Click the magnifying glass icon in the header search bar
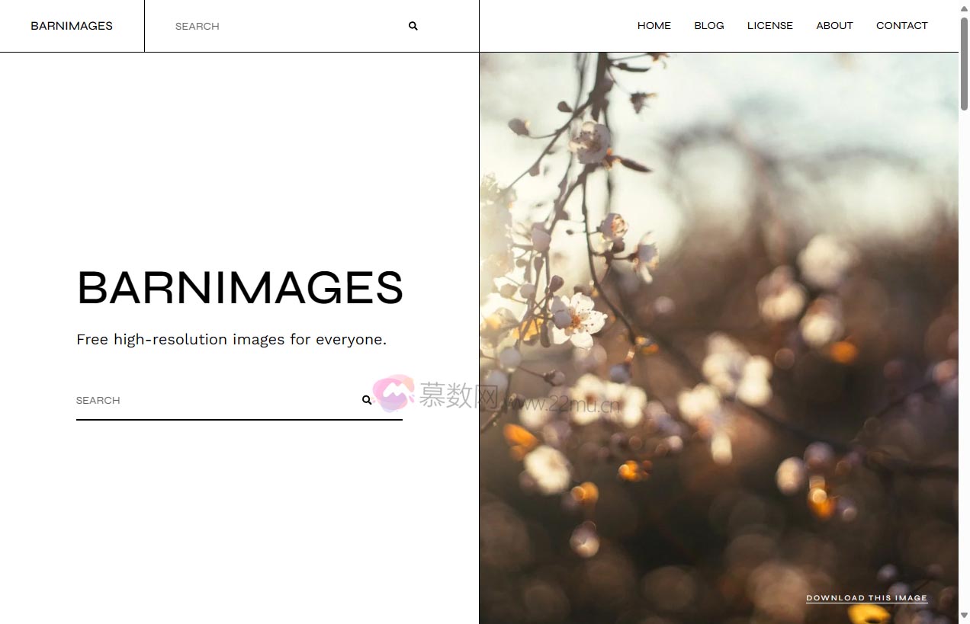The width and height of the screenshot is (970, 624). [x=413, y=26]
